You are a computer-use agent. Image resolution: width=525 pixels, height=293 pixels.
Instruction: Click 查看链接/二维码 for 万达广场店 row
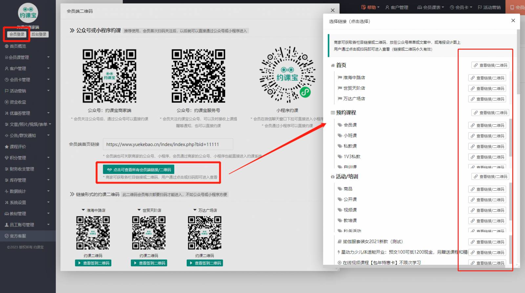coord(487,99)
